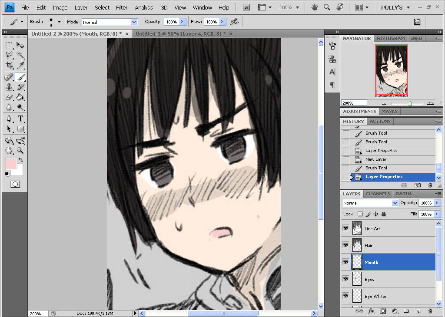The width and height of the screenshot is (445, 317).
Task: Toggle Quick Mask mode
Action: [15, 184]
